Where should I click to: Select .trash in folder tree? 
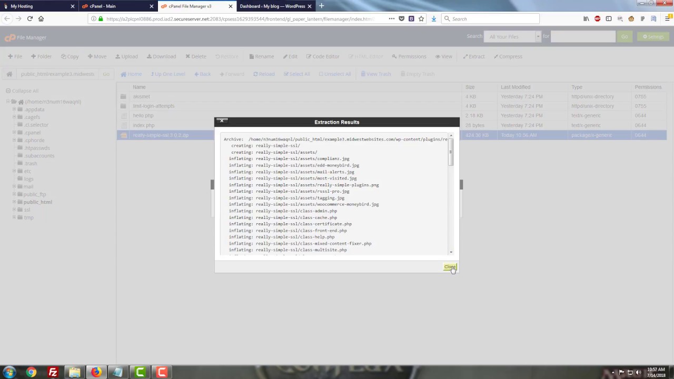[x=31, y=163]
